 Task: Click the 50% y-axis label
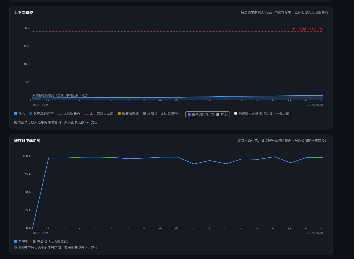click(x=27, y=192)
